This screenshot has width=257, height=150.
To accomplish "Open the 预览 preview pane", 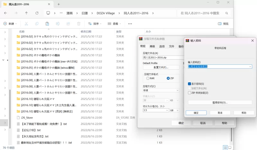I will [x=223, y=24].
